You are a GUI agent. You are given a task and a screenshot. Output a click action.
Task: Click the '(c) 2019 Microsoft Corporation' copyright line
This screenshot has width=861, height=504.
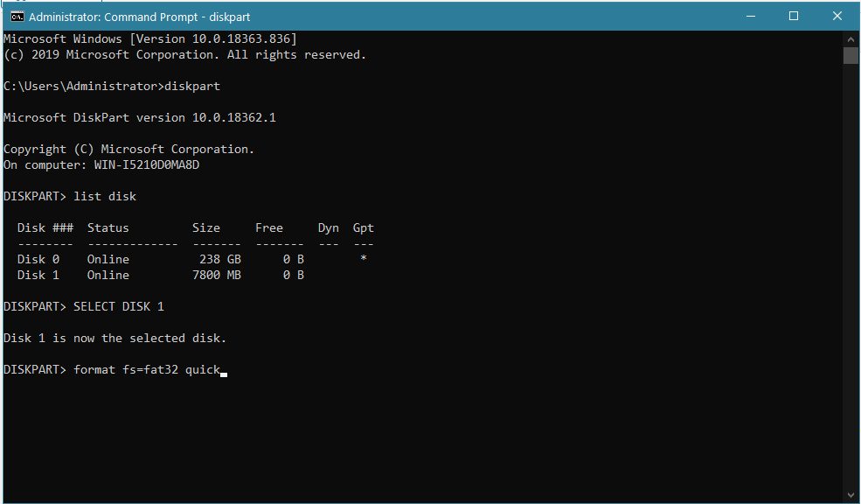tap(185, 55)
